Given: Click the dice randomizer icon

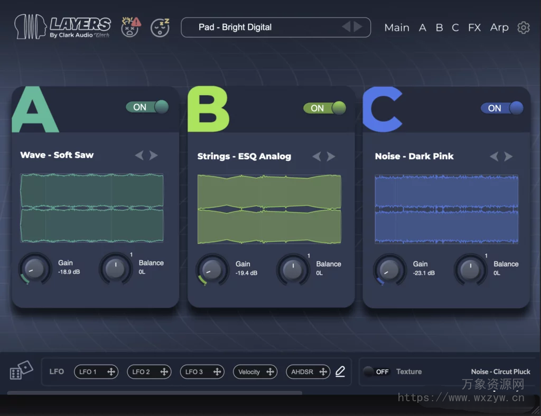Looking at the screenshot, I should (21, 372).
